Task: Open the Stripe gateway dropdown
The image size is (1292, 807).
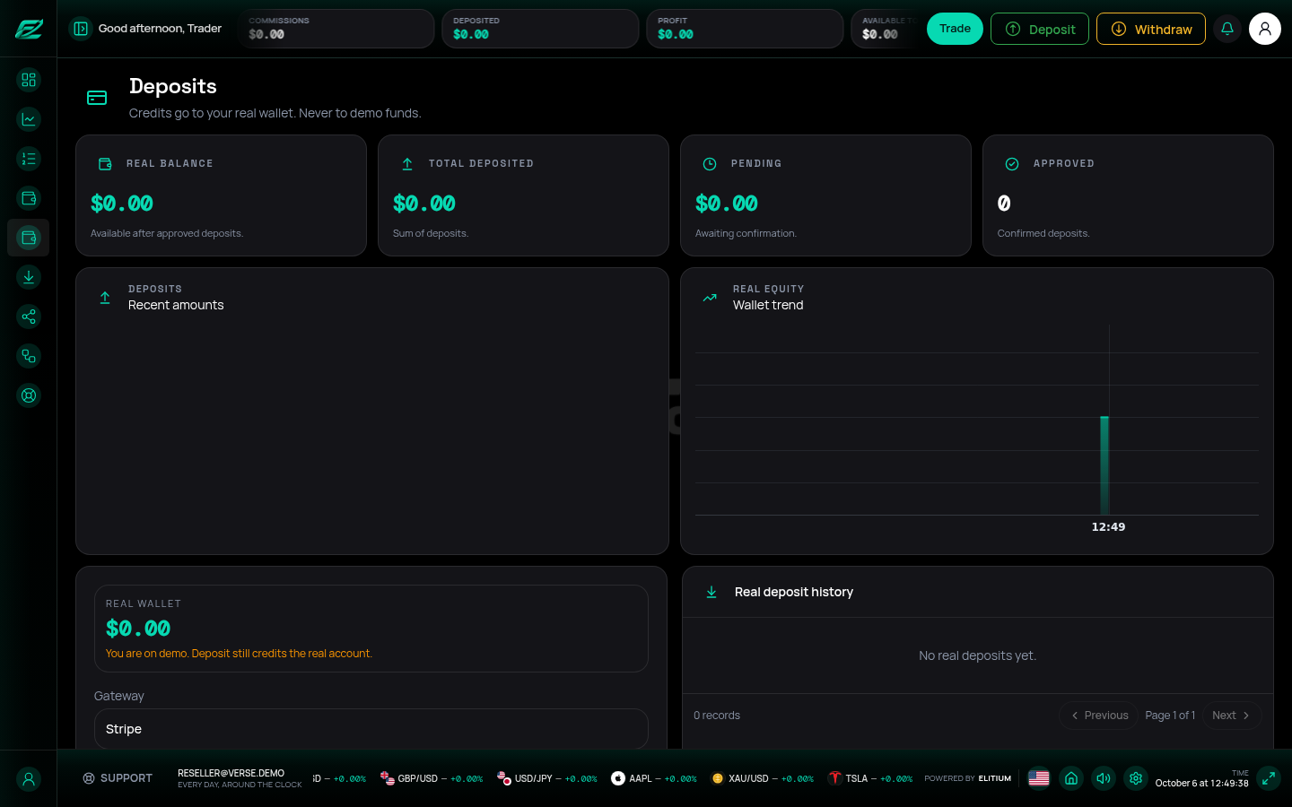Action: coord(371,729)
